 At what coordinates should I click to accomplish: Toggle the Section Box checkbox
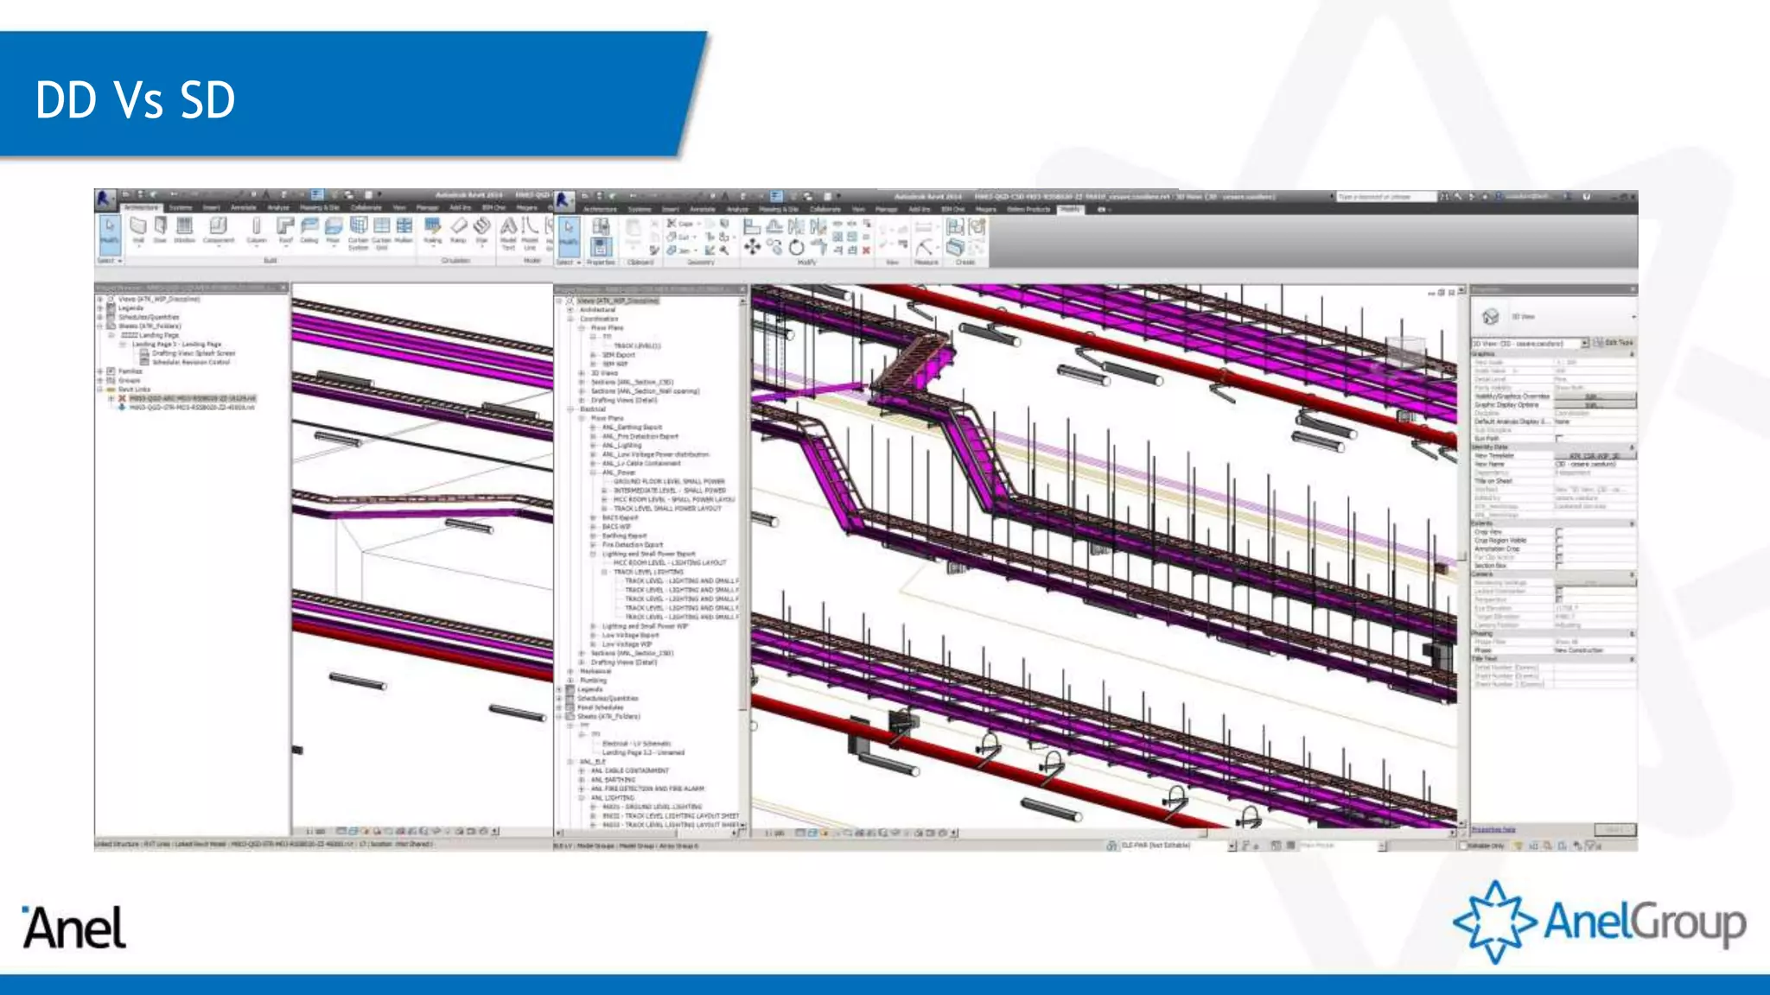tap(1559, 566)
